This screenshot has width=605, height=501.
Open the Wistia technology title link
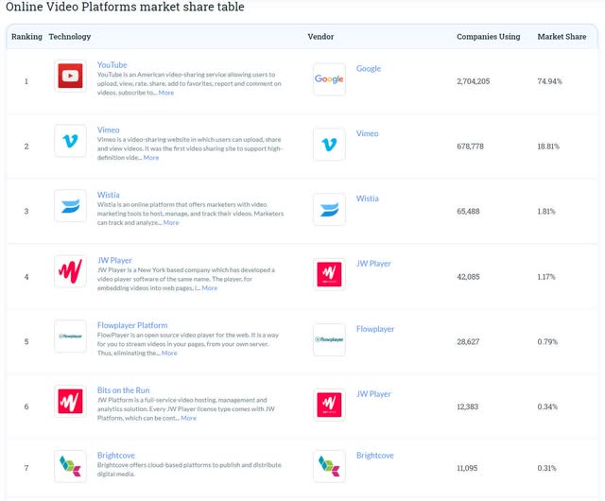click(109, 195)
